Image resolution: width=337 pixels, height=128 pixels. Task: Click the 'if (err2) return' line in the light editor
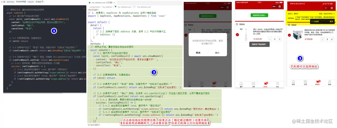[104, 78]
